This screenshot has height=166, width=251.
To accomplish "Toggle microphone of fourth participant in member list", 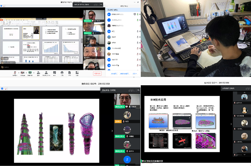I will 138,31.
